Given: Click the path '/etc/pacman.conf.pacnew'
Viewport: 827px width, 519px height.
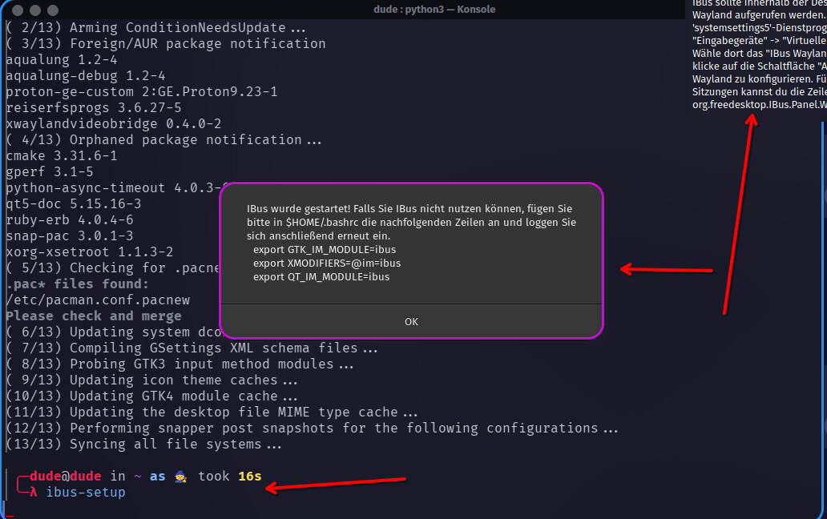Looking at the screenshot, I should point(98,300).
